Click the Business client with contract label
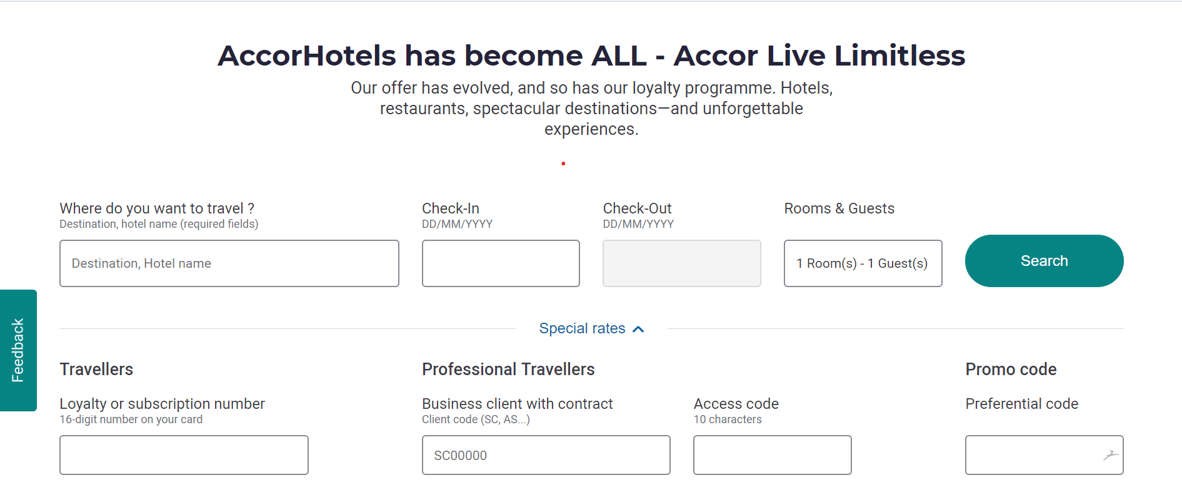Viewport: 1182px width, 480px height. (517, 404)
